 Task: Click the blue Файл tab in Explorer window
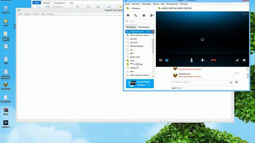coord(37,3)
